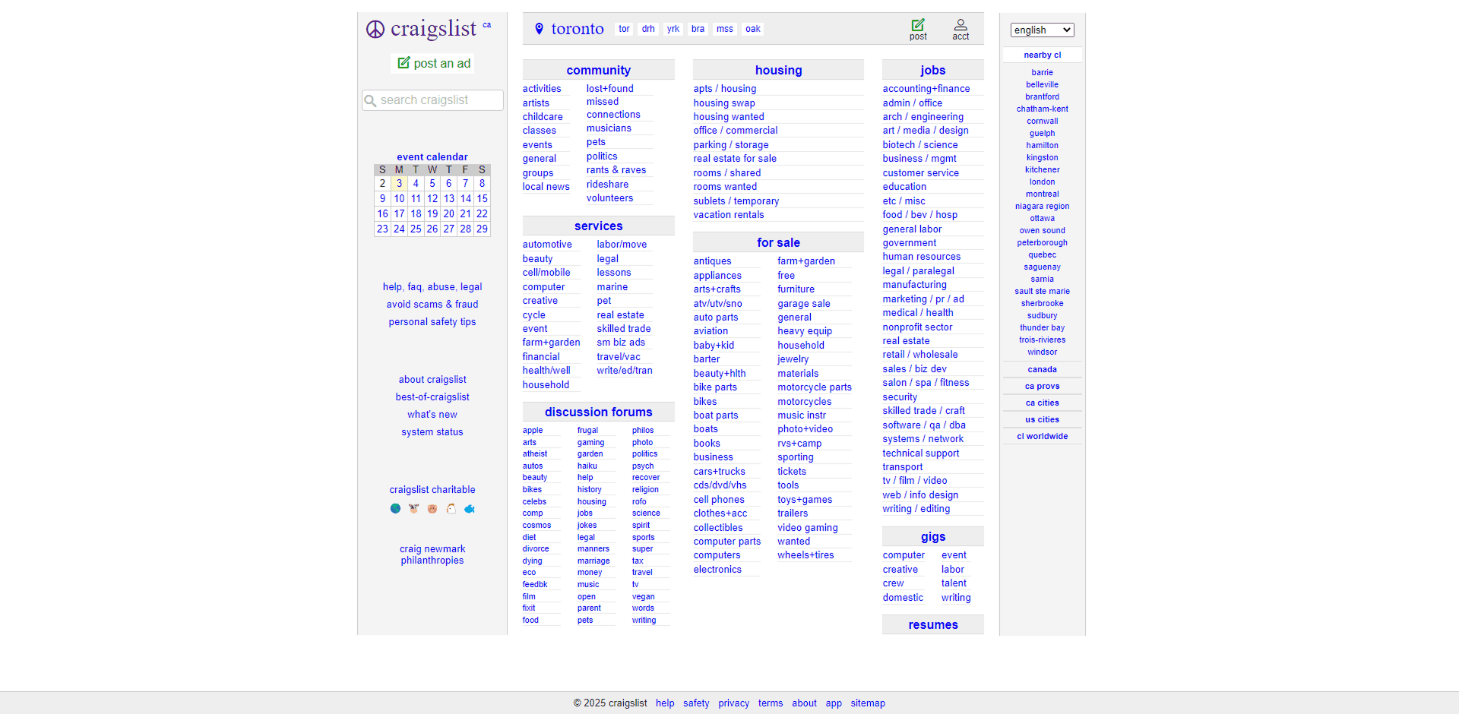Open the community section heading
This screenshot has height=714, width=1459.
598,70
